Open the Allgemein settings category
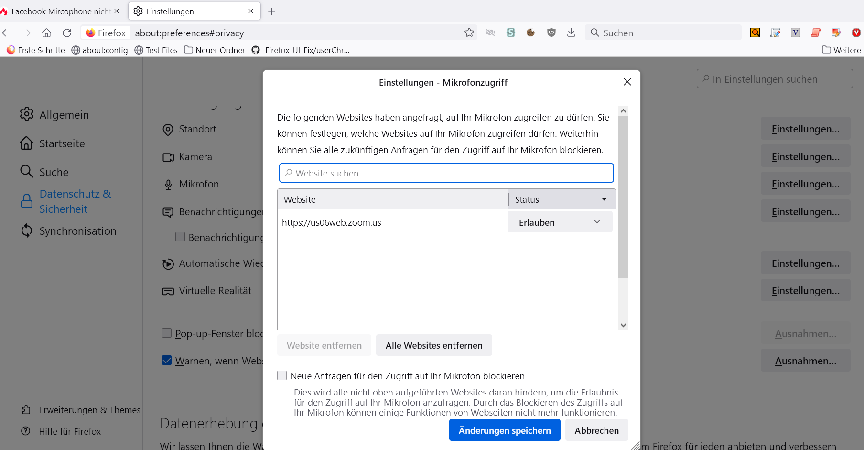 coord(54,114)
